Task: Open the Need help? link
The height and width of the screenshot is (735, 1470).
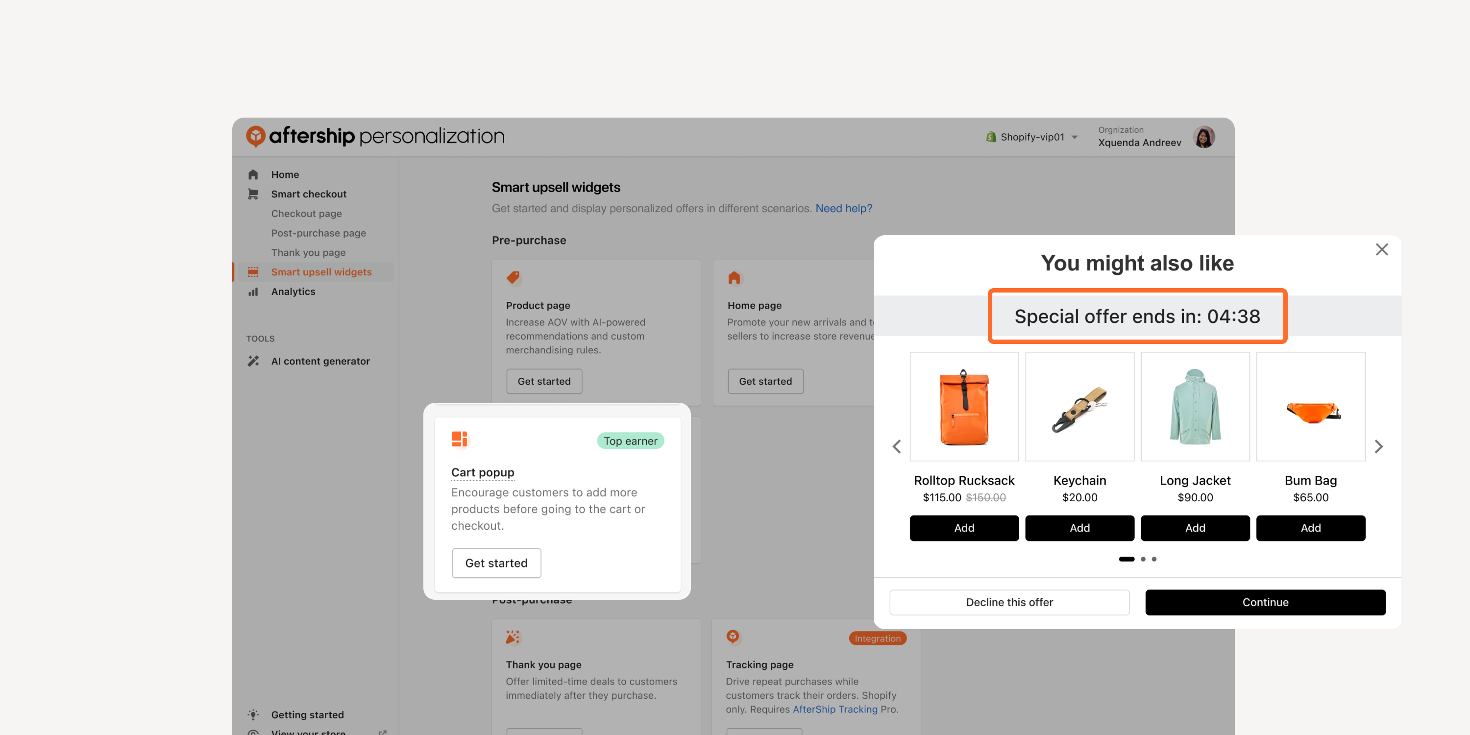Action: pos(843,208)
